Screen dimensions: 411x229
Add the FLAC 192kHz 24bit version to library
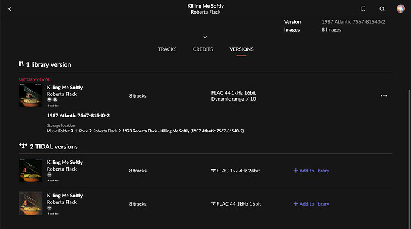click(311, 171)
